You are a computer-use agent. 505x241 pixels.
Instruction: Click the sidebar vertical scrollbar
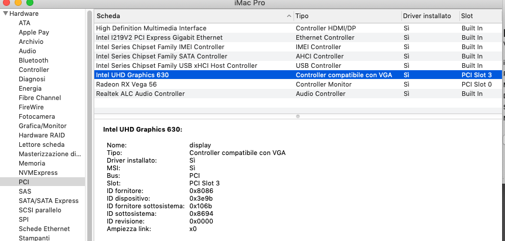(x=89, y=126)
